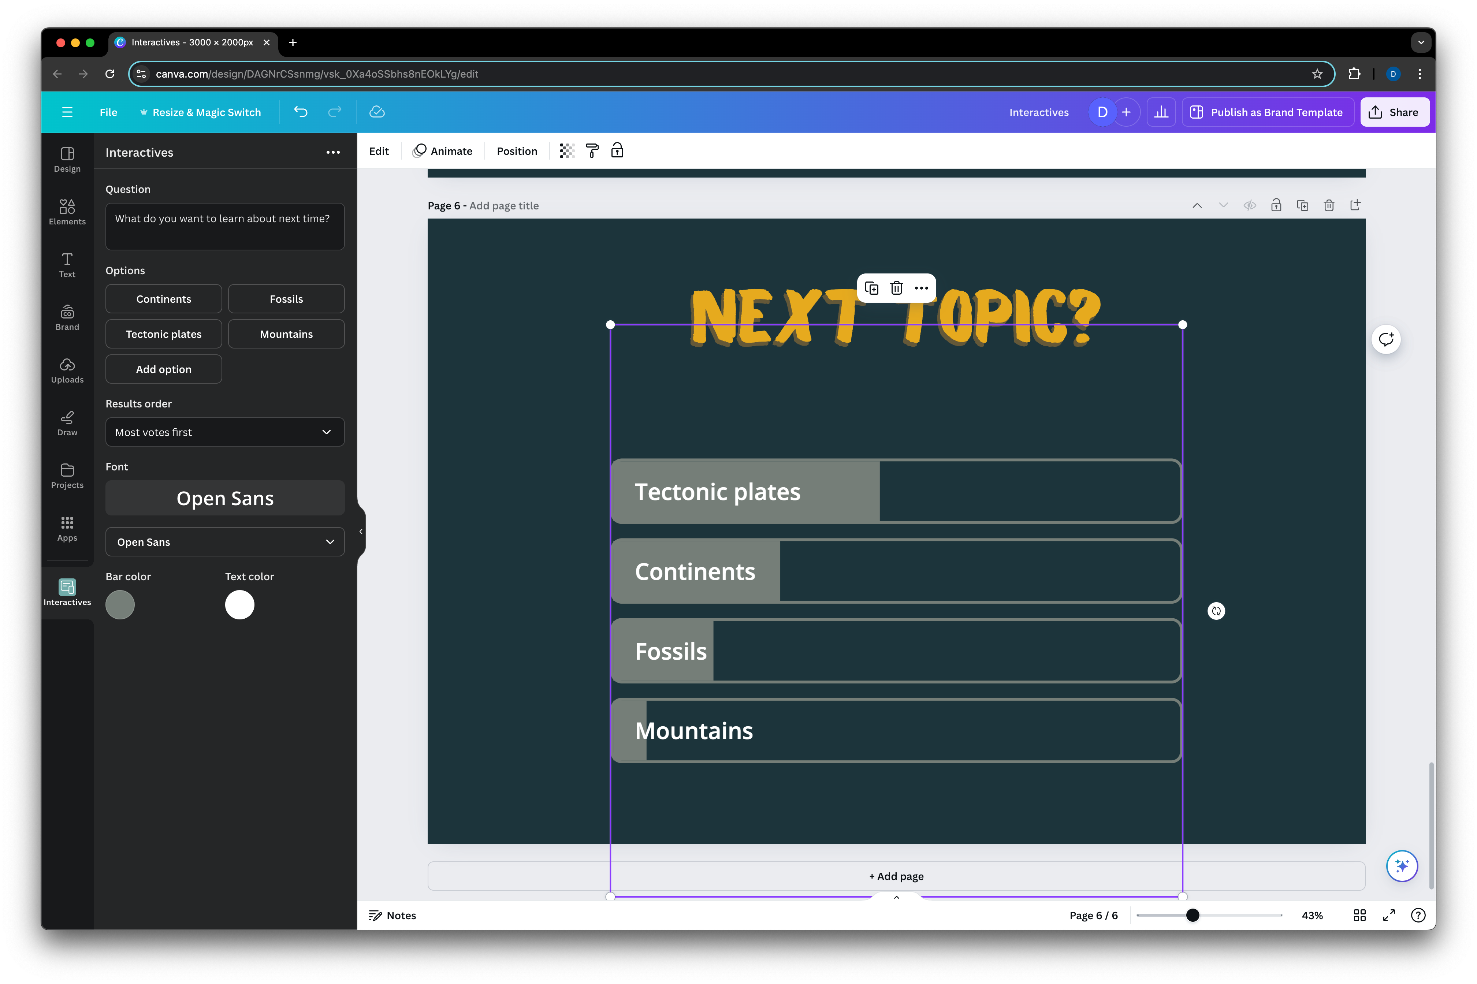1477x984 pixels.
Task: Click the copy style paint roller icon
Action: 592,150
